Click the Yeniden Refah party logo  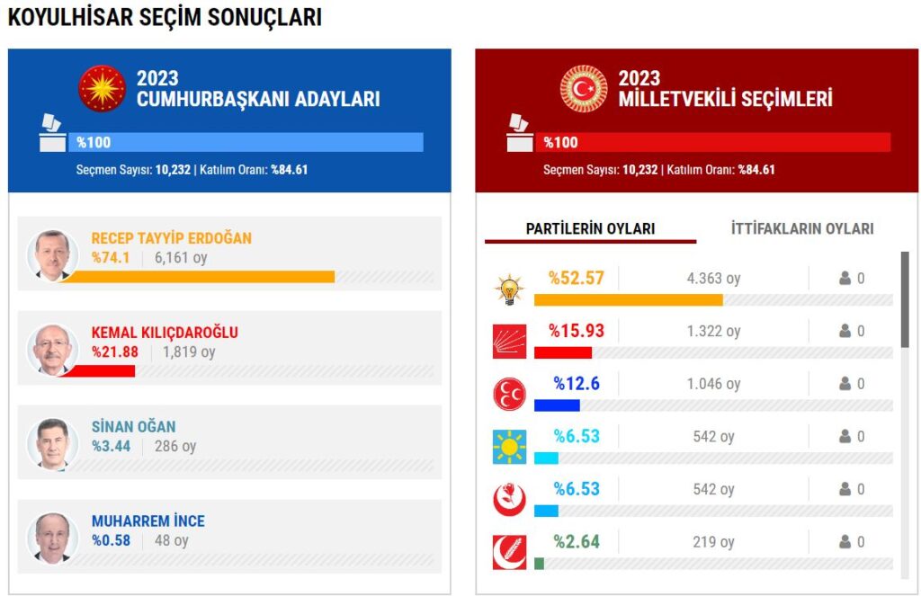[x=509, y=552]
